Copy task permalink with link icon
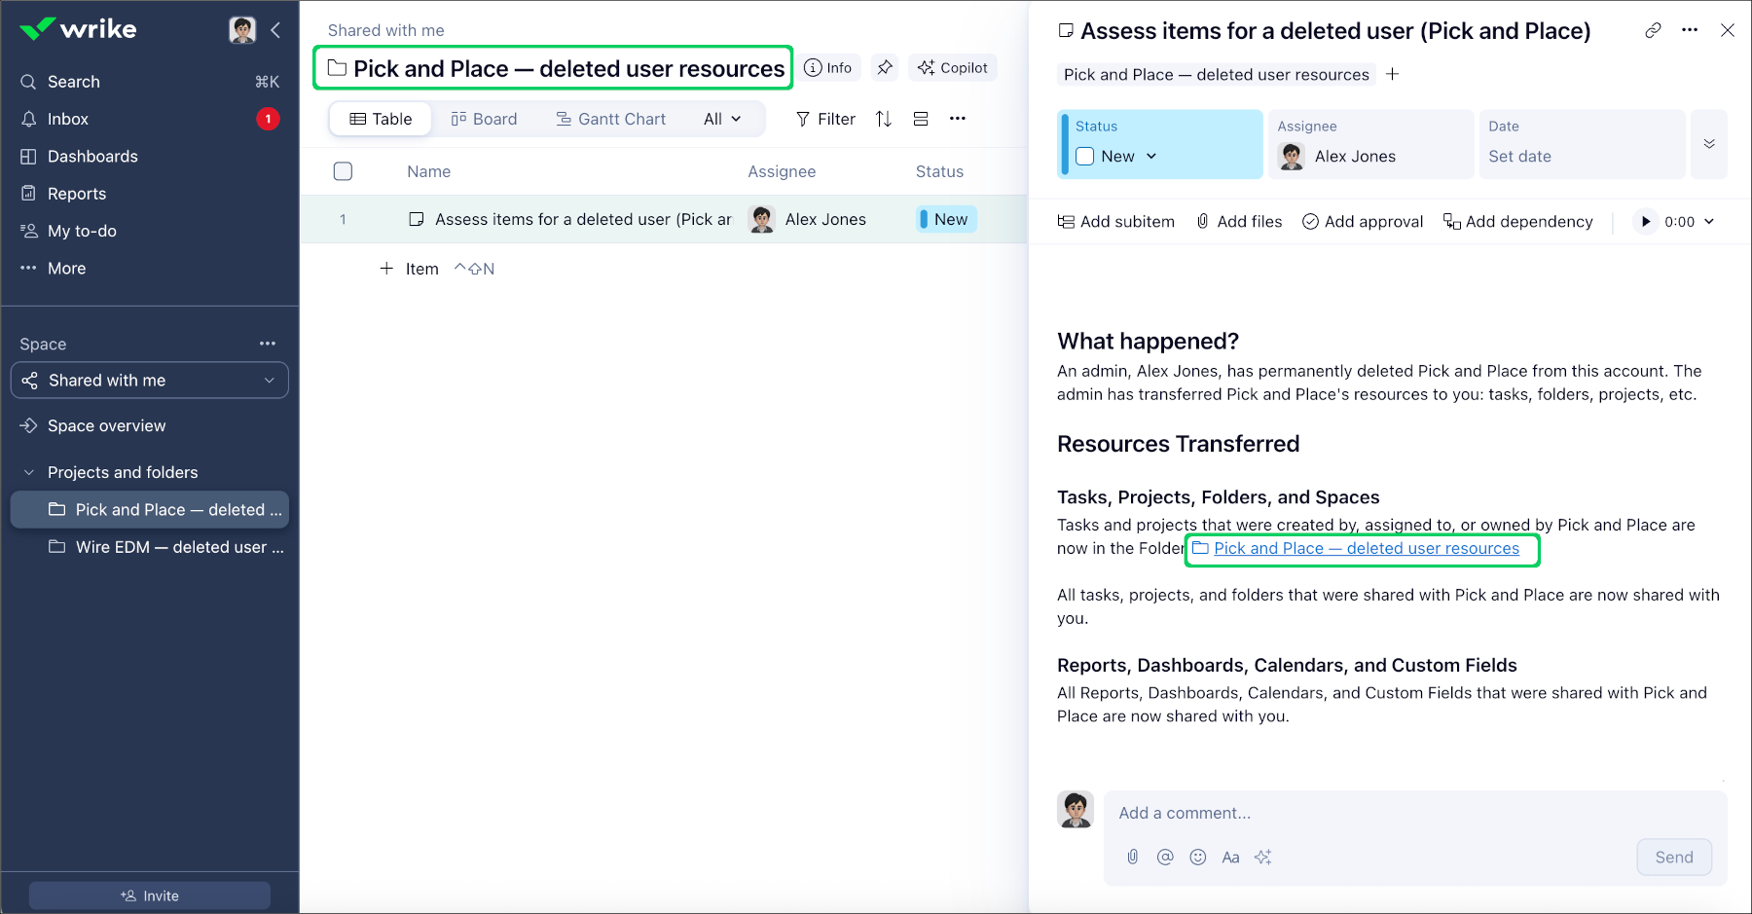1752x914 pixels. coord(1652,31)
